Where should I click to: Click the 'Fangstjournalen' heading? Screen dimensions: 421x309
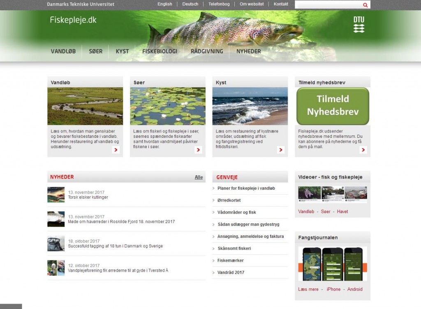[318, 237]
